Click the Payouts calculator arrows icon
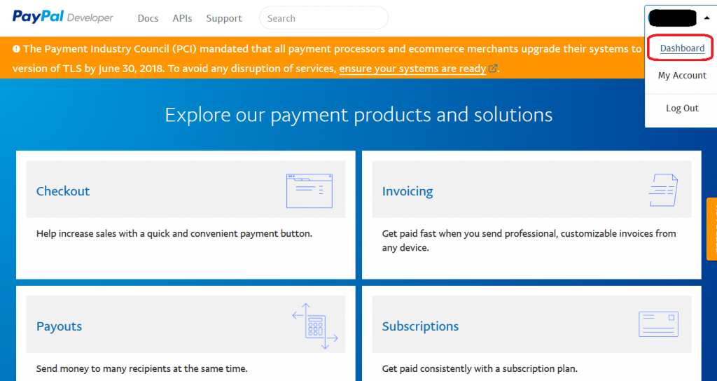This screenshot has height=381, width=717. (314, 326)
